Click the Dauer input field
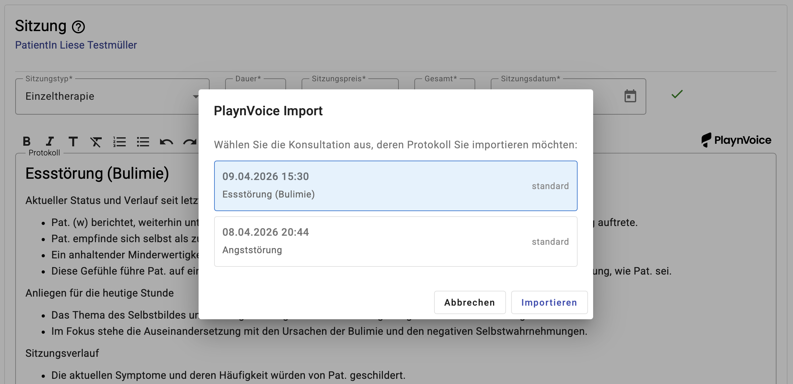Viewport: 793px width, 384px height. (x=256, y=84)
